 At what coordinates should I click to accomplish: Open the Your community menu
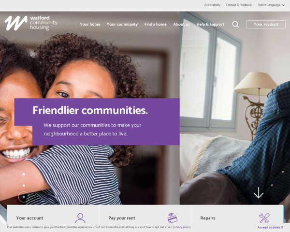click(122, 24)
